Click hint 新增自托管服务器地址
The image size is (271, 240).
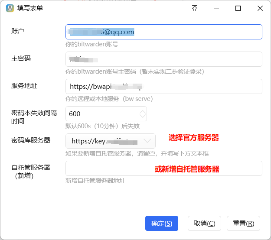click(95, 181)
